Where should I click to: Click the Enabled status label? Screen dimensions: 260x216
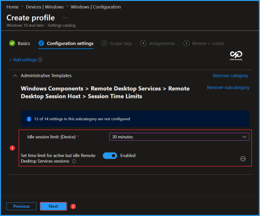point(128,155)
